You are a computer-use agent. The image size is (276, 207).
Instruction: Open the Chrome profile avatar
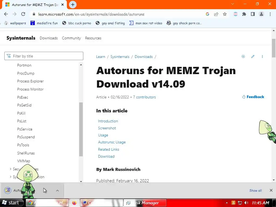pos(261,14)
